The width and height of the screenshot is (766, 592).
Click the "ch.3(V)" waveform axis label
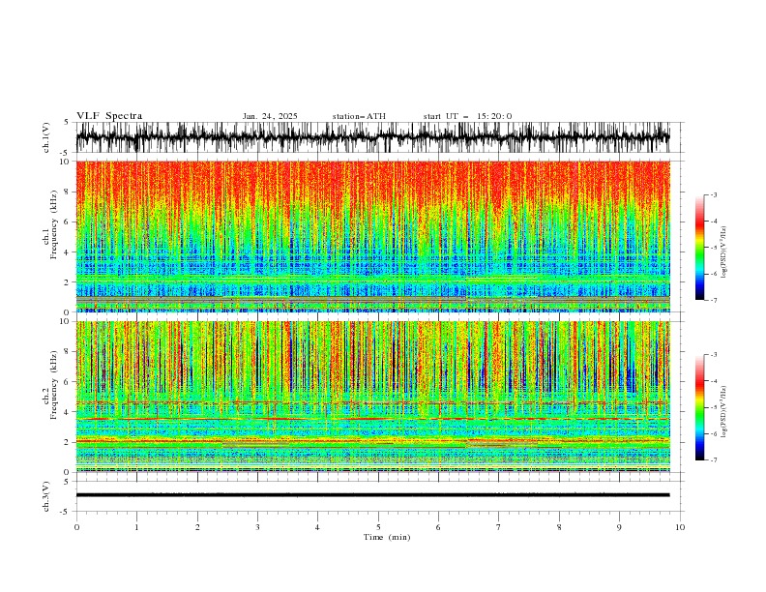pos(46,496)
